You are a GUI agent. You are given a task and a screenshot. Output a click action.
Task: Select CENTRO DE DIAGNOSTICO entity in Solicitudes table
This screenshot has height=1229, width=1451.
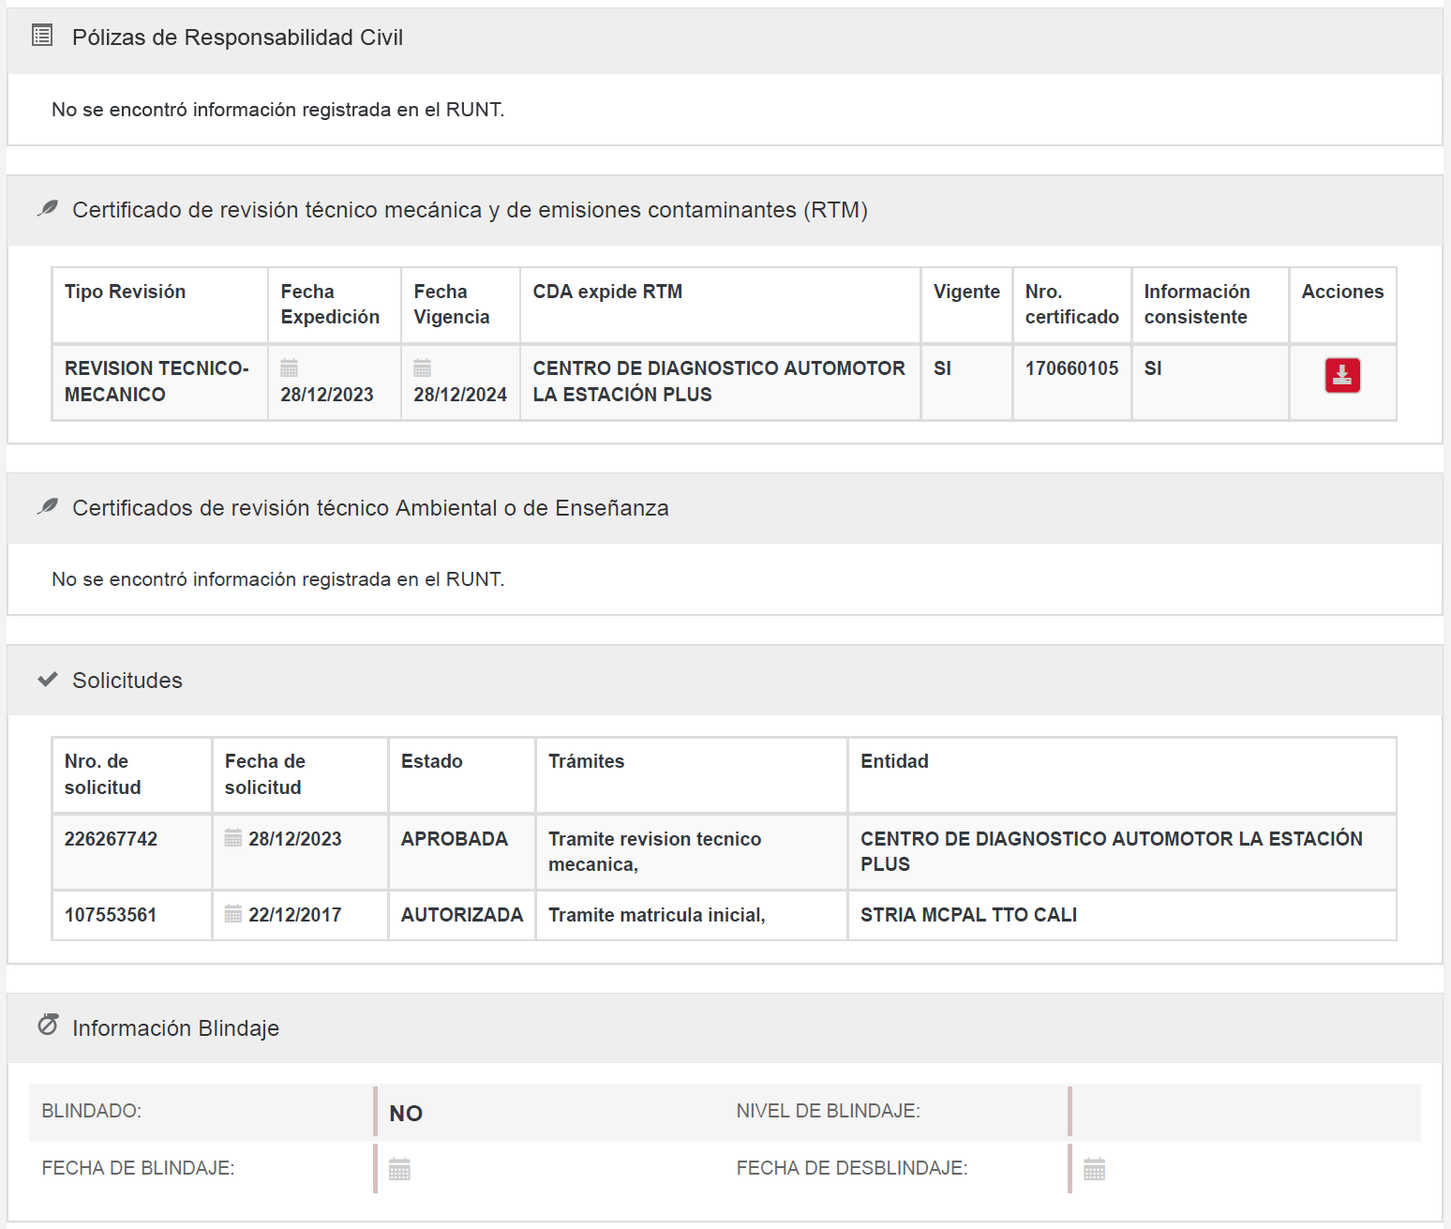pos(1122,851)
